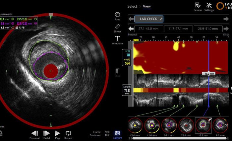
Task: Toggle the green lumen area measurement indicator
Action: click(13, 19)
